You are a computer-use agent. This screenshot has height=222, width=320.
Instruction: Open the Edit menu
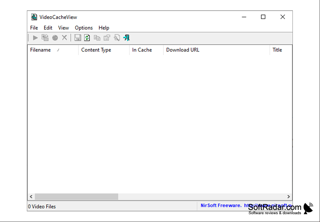pyautogui.click(x=48, y=28)
